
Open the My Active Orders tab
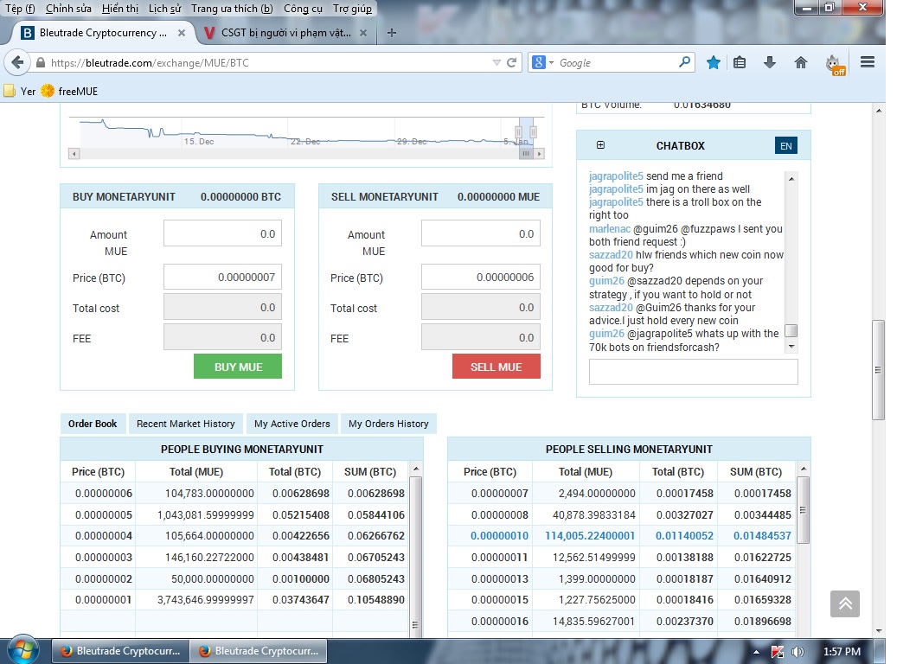(292, 424)
